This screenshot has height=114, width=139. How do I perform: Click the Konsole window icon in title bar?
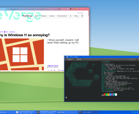[66, 57]
